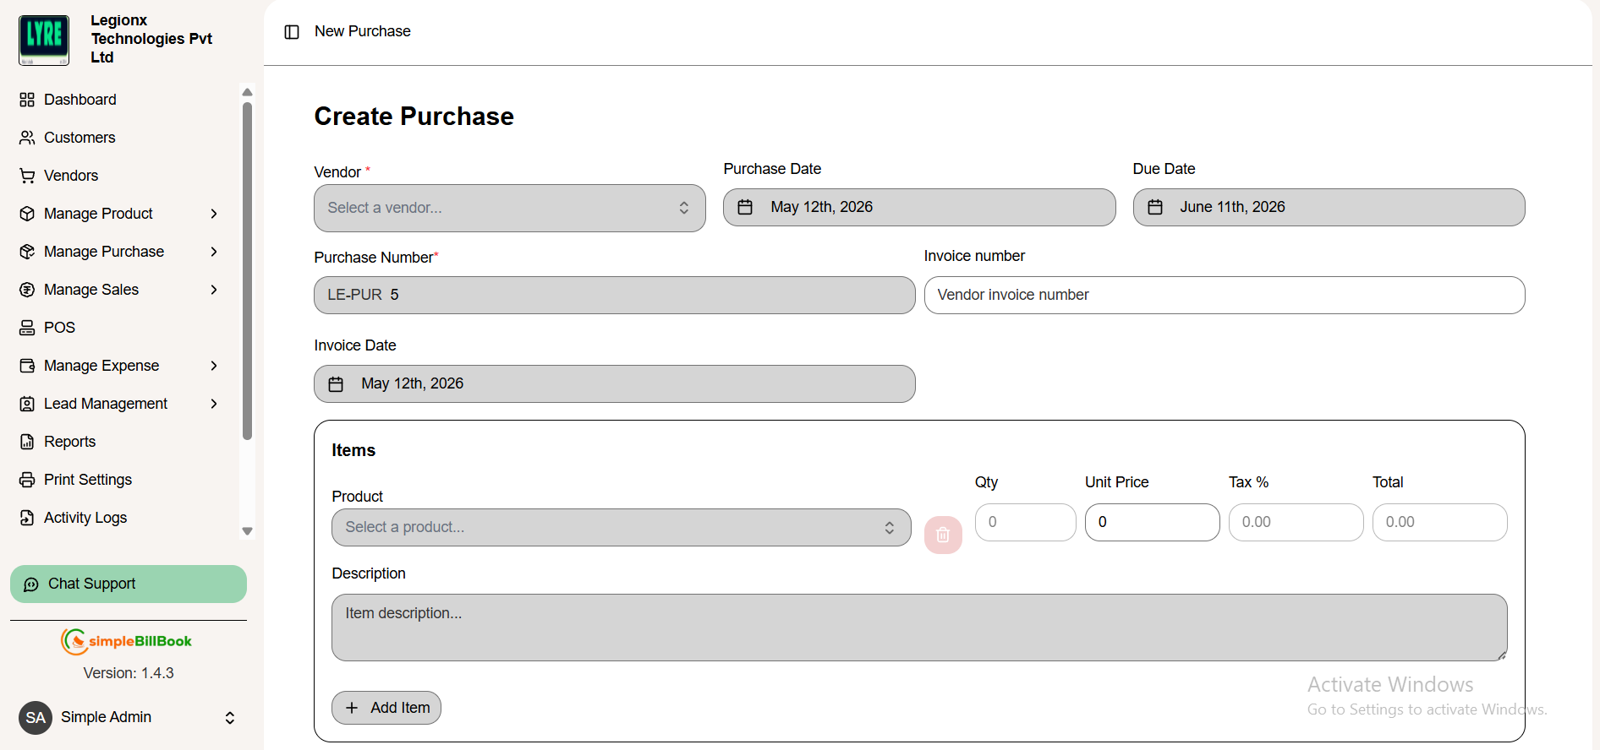Click the Add Item button
The width and height of the screenshot is (1600, 750).
[386, 708]
